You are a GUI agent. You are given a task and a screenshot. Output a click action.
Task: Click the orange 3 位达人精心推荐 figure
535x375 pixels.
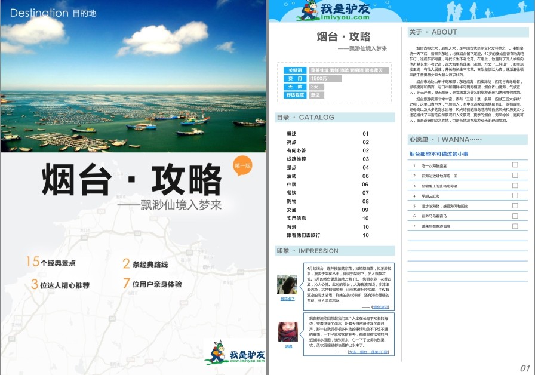[x=60, y=285]
